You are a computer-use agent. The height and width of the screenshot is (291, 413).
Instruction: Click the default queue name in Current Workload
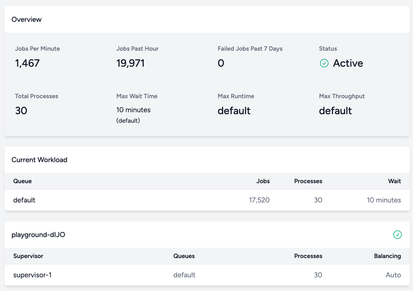[24, 200]
